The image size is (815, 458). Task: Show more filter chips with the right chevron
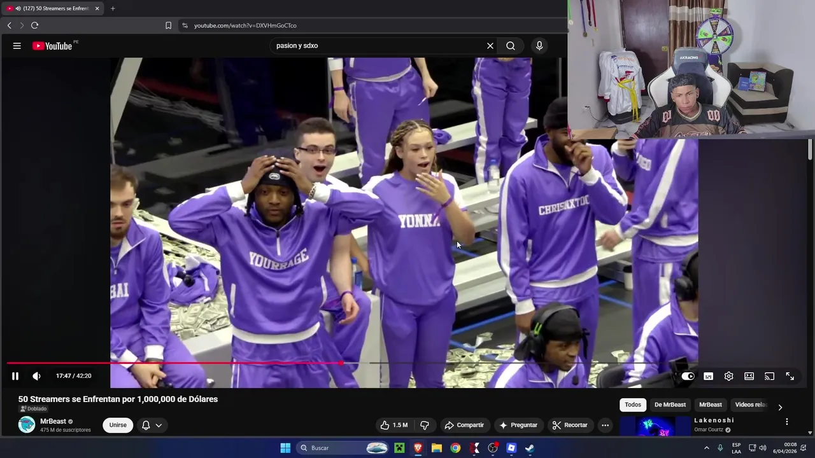tap(780, 407)
